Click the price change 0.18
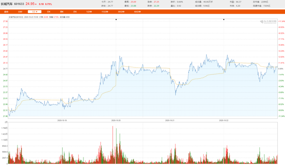Screen dimensions: 285x165 click(41, 4)
